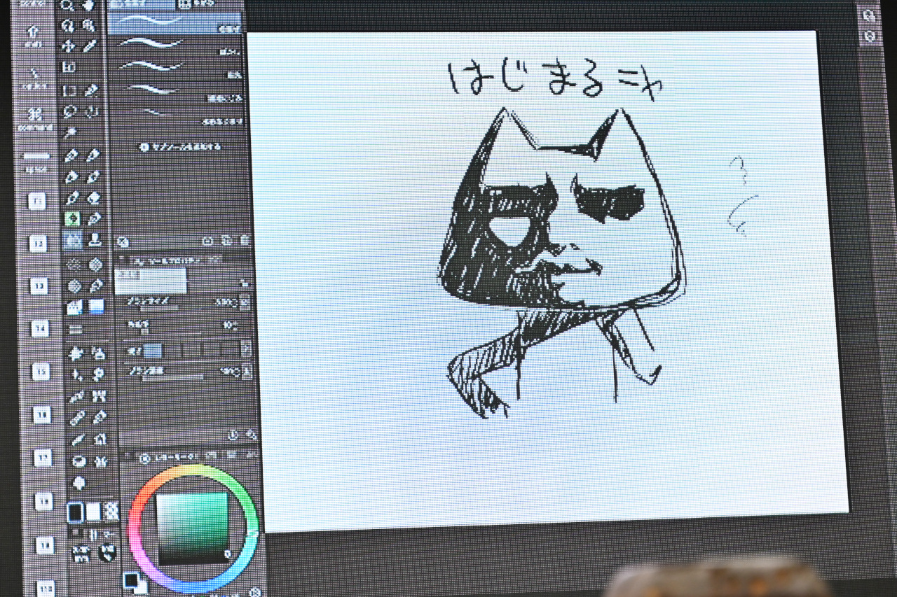897x597 pixels.
Task: Select the Eraser tool
Action: 94,198
